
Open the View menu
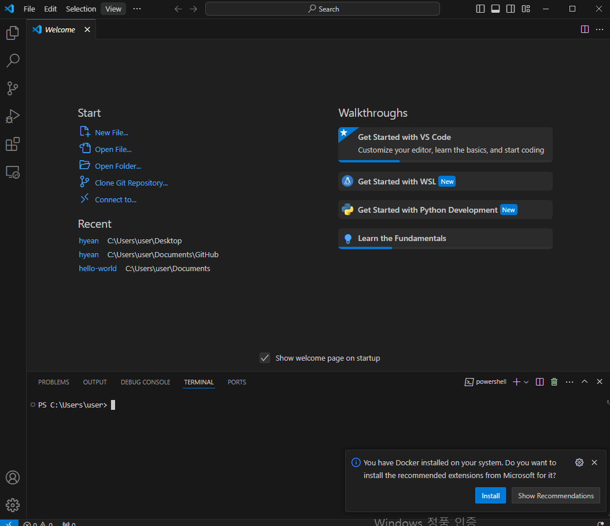pyautogui.click(x=113, y=9)
